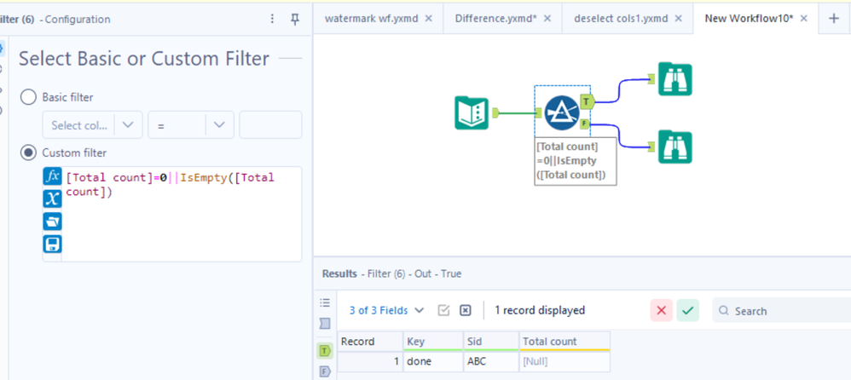Select the Filter tool on canvas

(562, 112)
